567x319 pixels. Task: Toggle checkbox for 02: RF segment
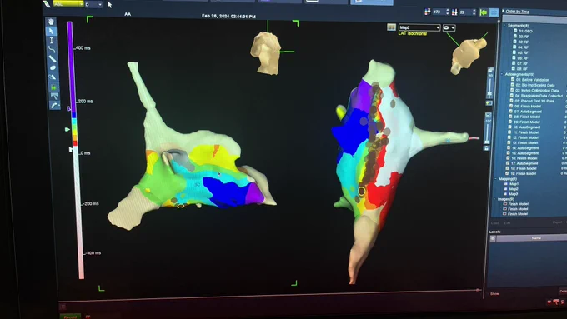(515, 36)
